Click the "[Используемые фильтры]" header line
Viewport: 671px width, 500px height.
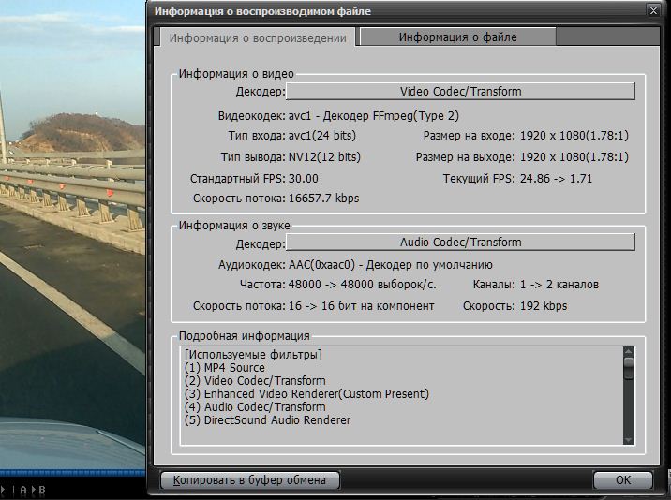(253, 355)
